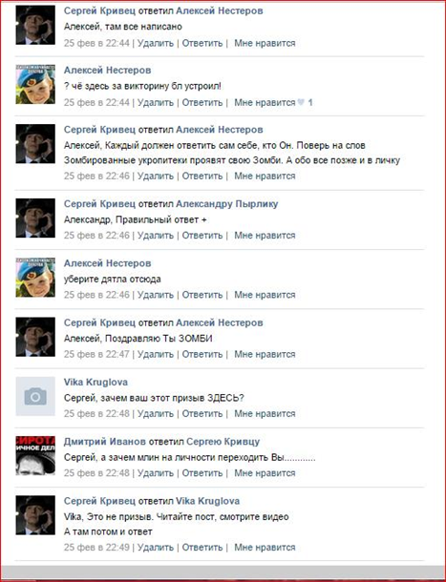Click Ответить under Дмитрий Иванов's comment
Image resolution: width=446 pixels, height=582 pixels.
(202, 473)
